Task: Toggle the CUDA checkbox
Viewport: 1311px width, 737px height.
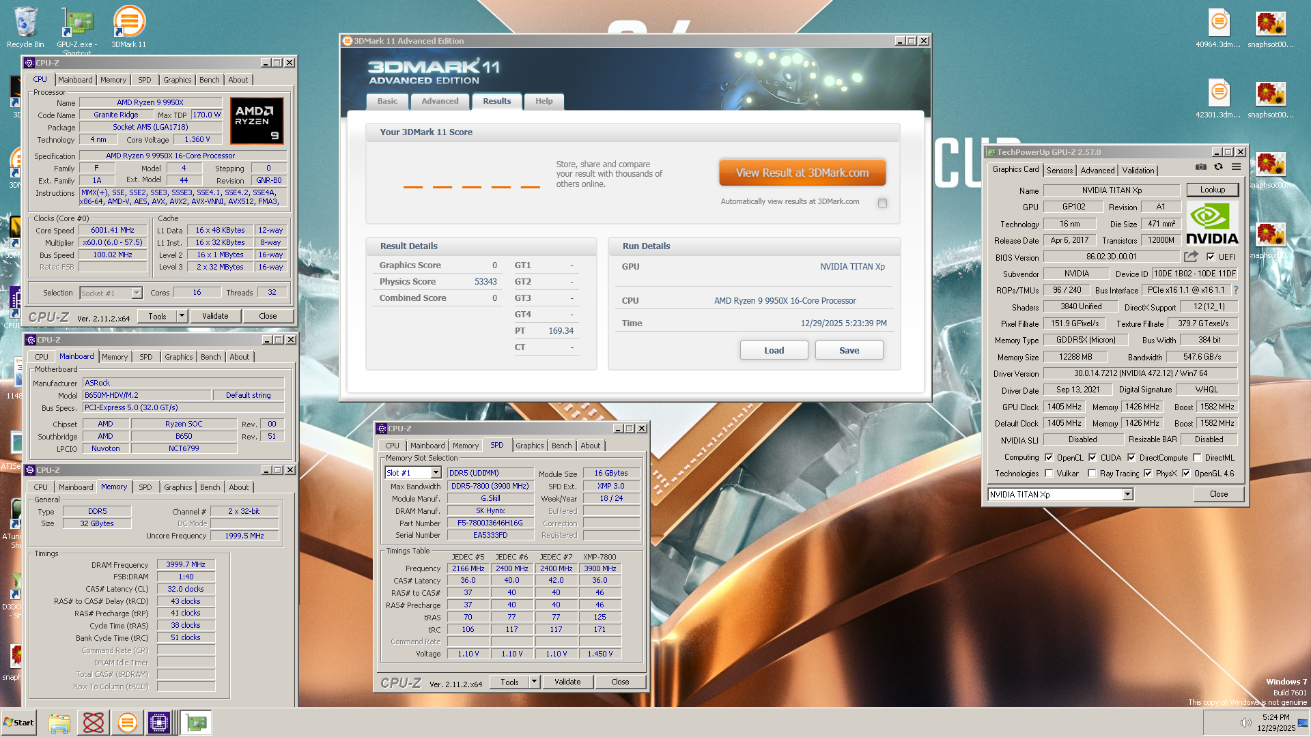Action: pos(1092,457)
